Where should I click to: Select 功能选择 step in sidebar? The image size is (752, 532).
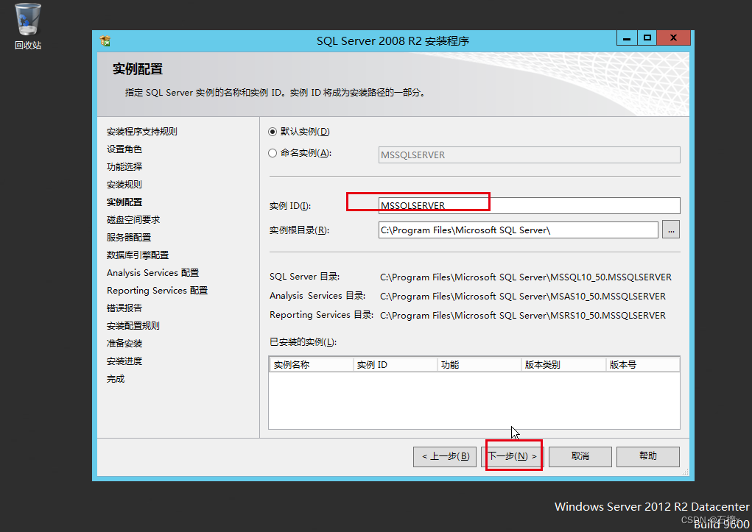click(124, 167)
